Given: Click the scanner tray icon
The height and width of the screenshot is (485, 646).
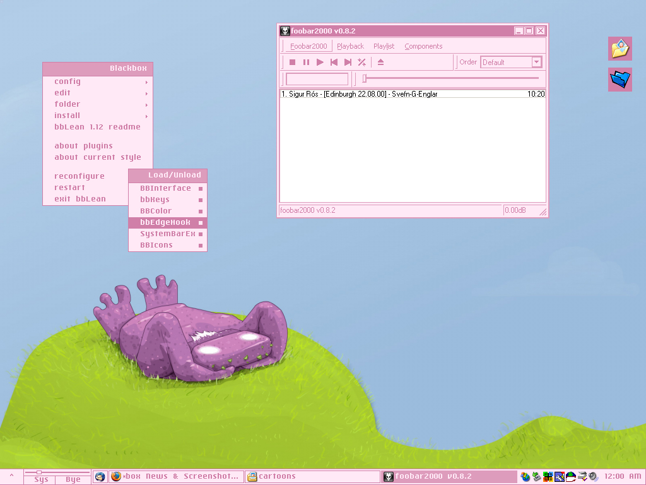Looking at the screenshot, I should tap(582, 477).
